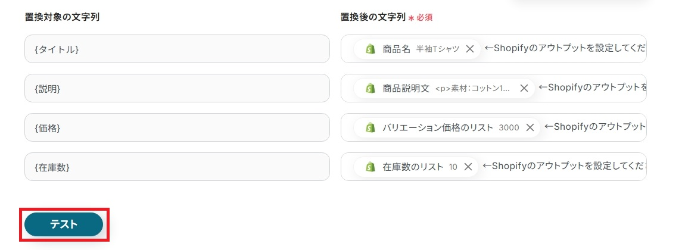682x250 pixels.
Task: Click the Shopify icon beside 商品説明文
Action: [x=370, y=88]
